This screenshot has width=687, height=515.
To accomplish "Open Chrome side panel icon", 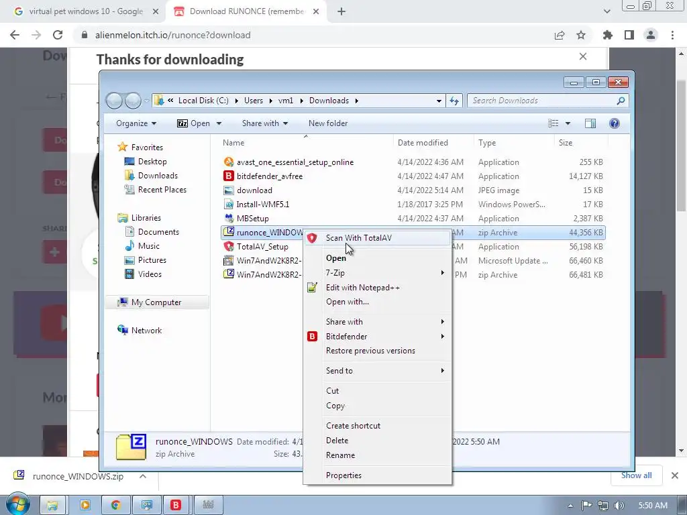I will point(629,35).
